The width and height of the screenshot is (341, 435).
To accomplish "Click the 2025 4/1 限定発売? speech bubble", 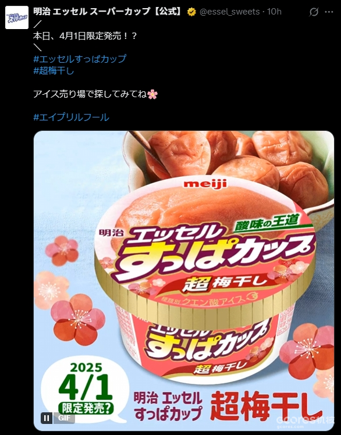I will [85, 388].
